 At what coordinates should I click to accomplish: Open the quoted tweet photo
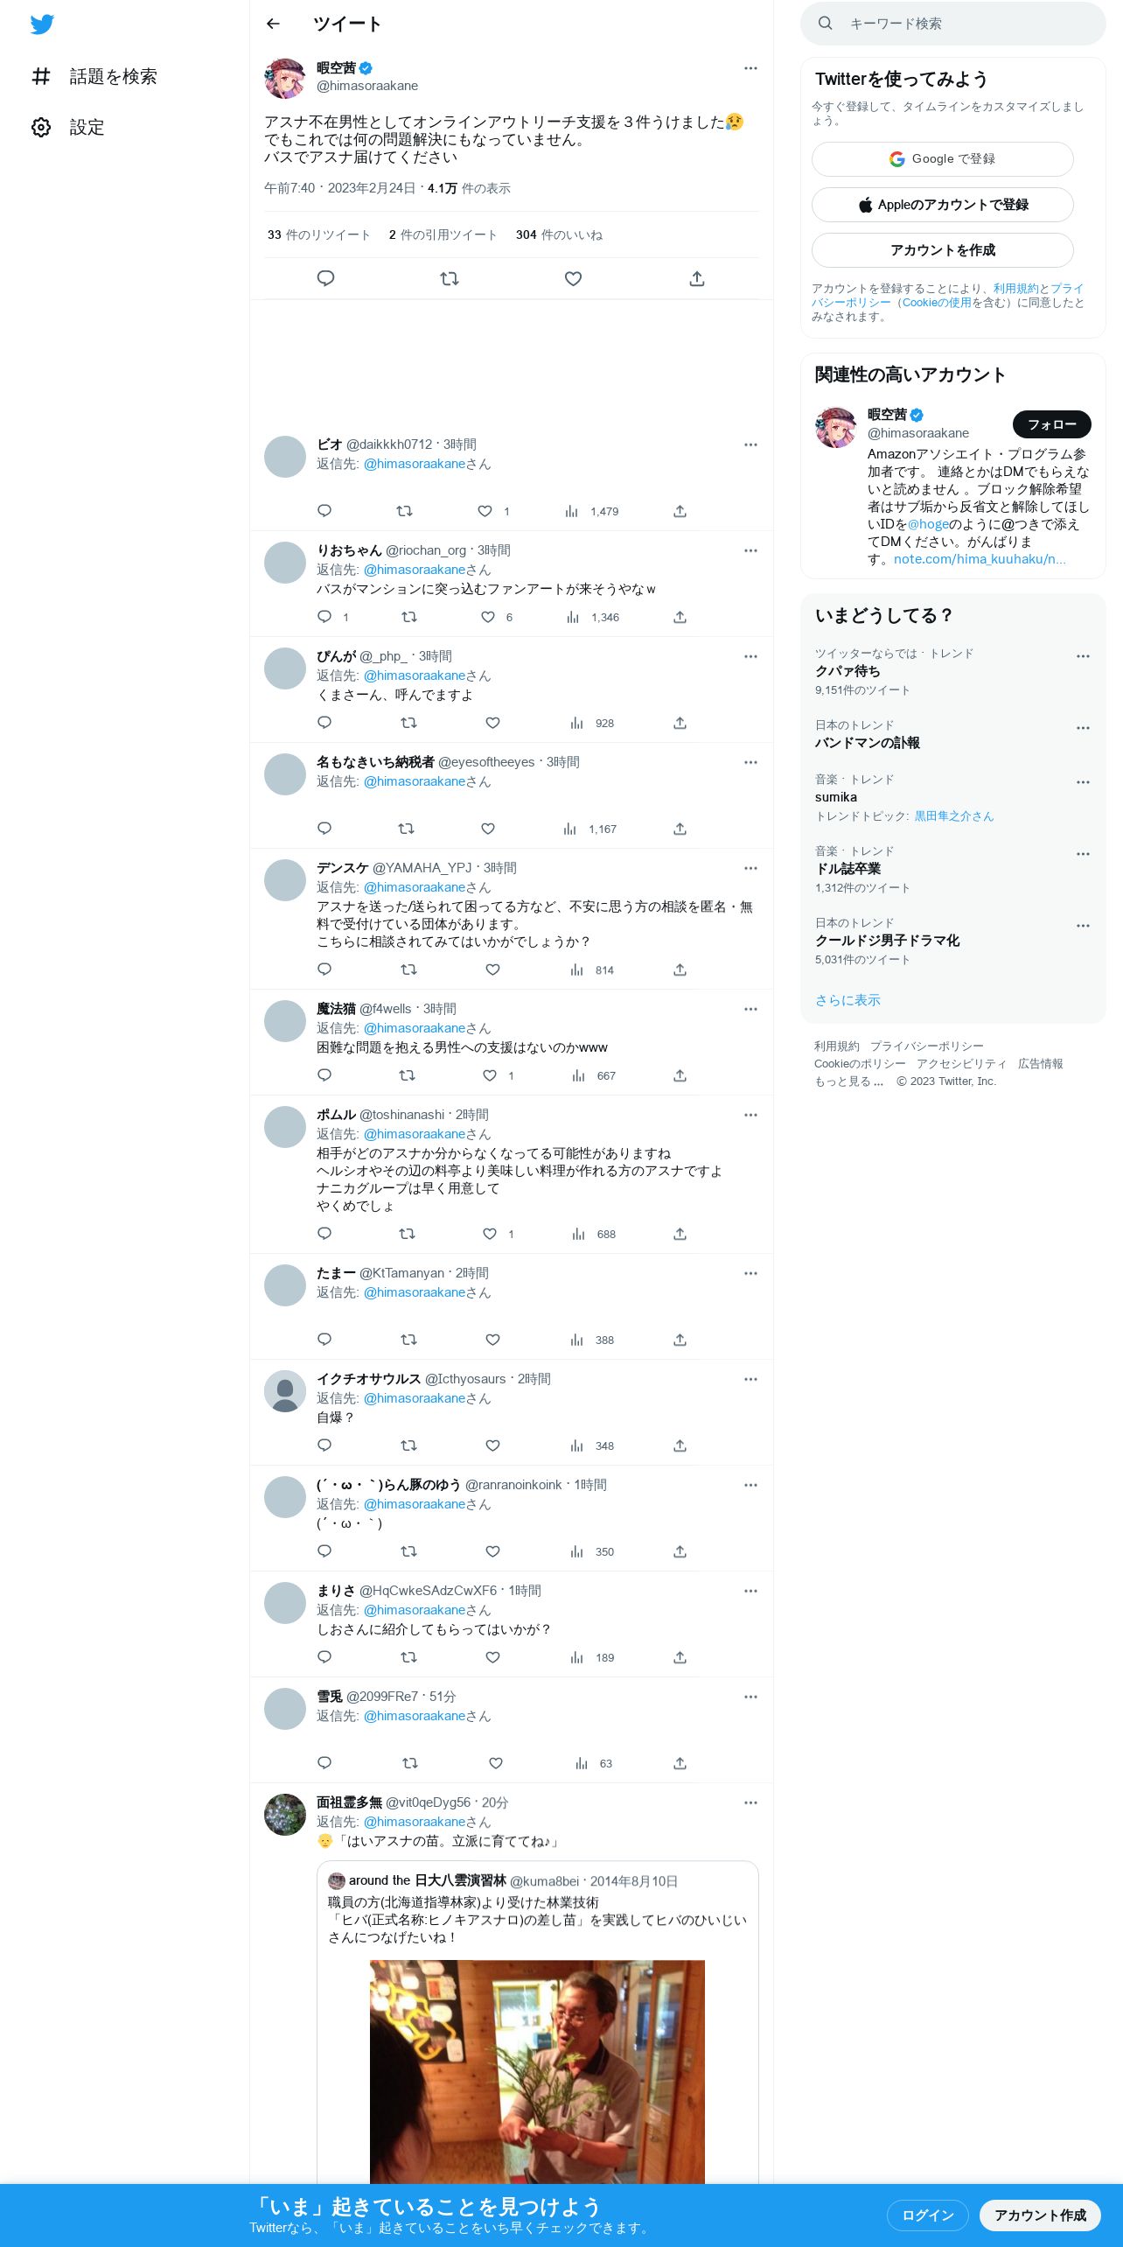537,2071
